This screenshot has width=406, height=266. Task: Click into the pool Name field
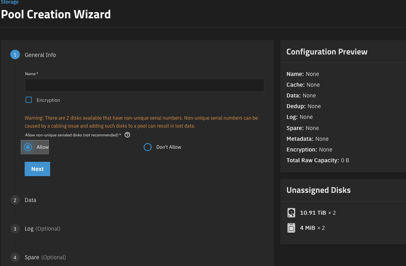144,85
